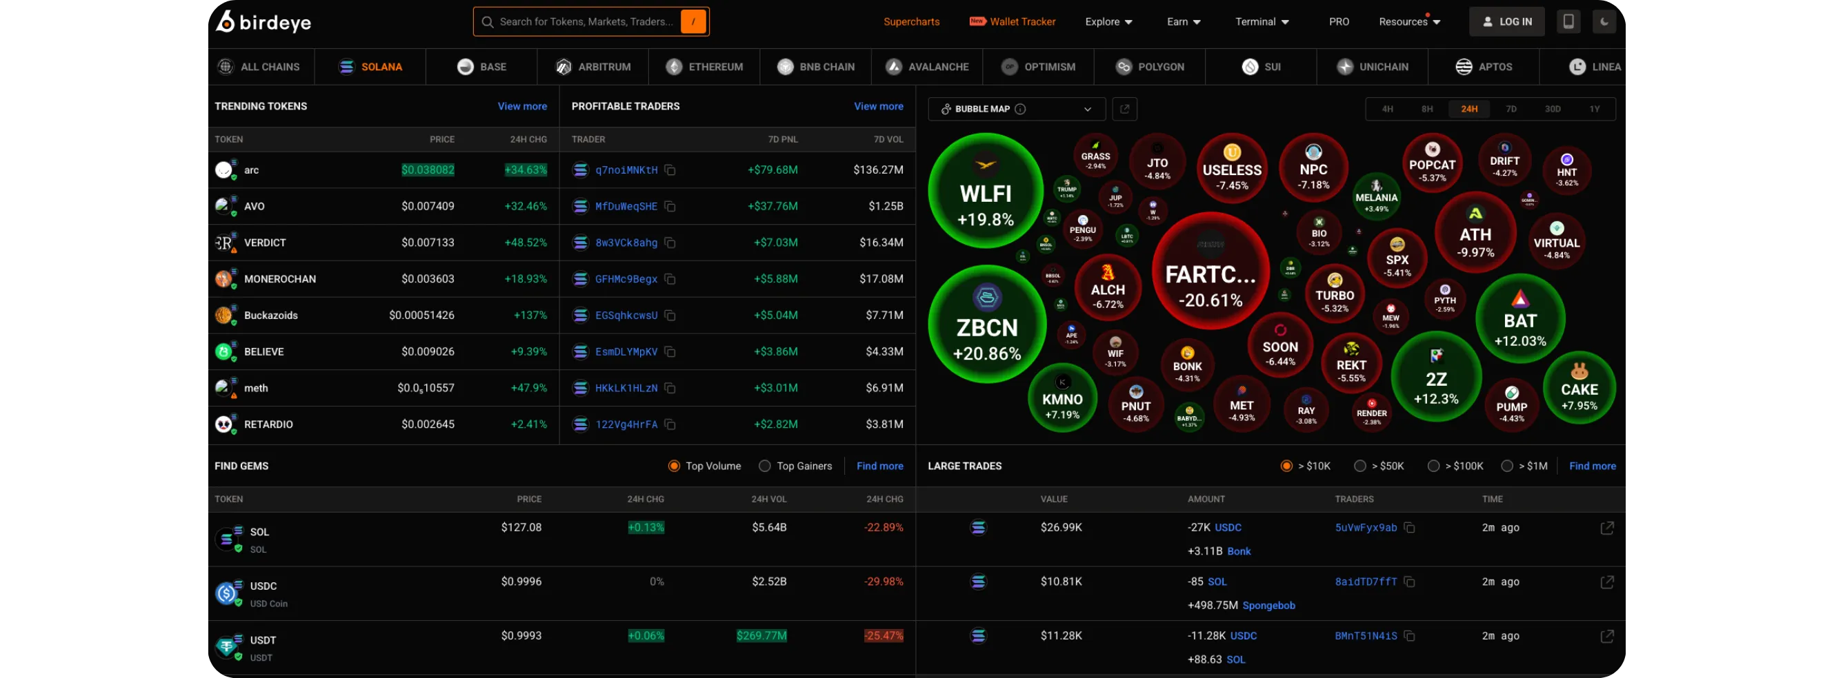Select Top Gainers radio option
The image size is (1834, 678).
coord(765,466)
